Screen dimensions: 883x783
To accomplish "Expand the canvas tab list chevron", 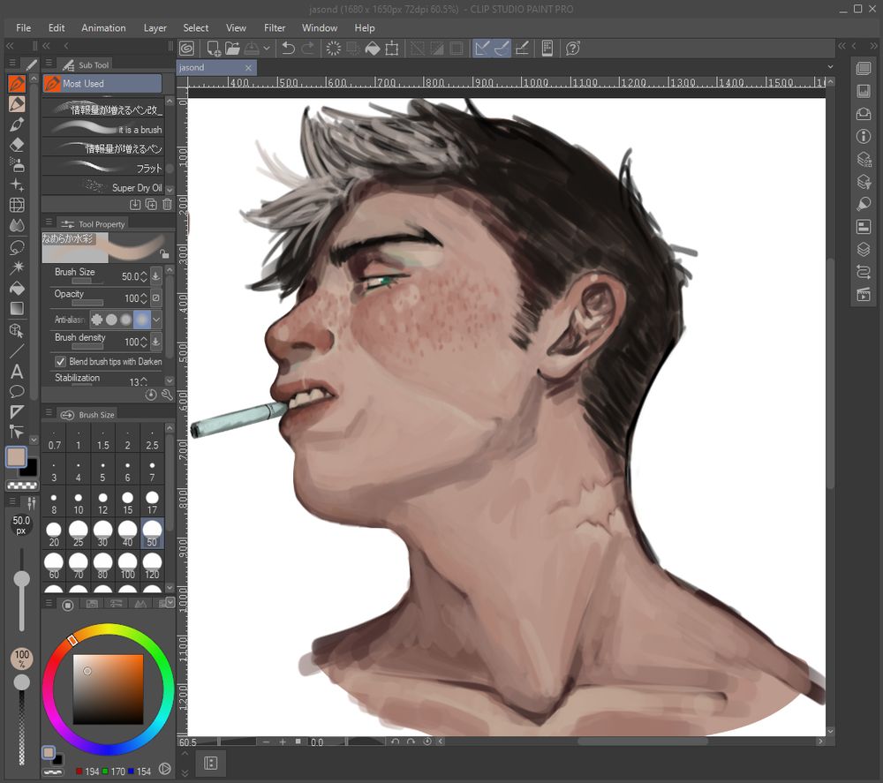I will click(x=830, y=67).
